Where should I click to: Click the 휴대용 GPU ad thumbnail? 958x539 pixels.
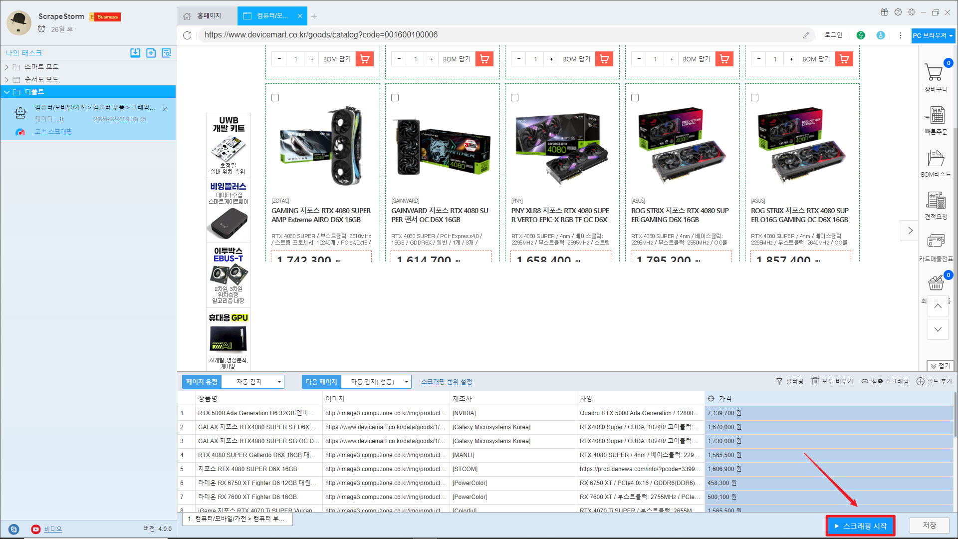(x=229, y=340)
